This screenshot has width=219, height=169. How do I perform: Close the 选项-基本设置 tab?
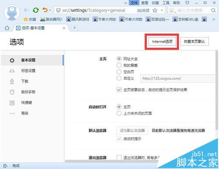tap(64, 28)
